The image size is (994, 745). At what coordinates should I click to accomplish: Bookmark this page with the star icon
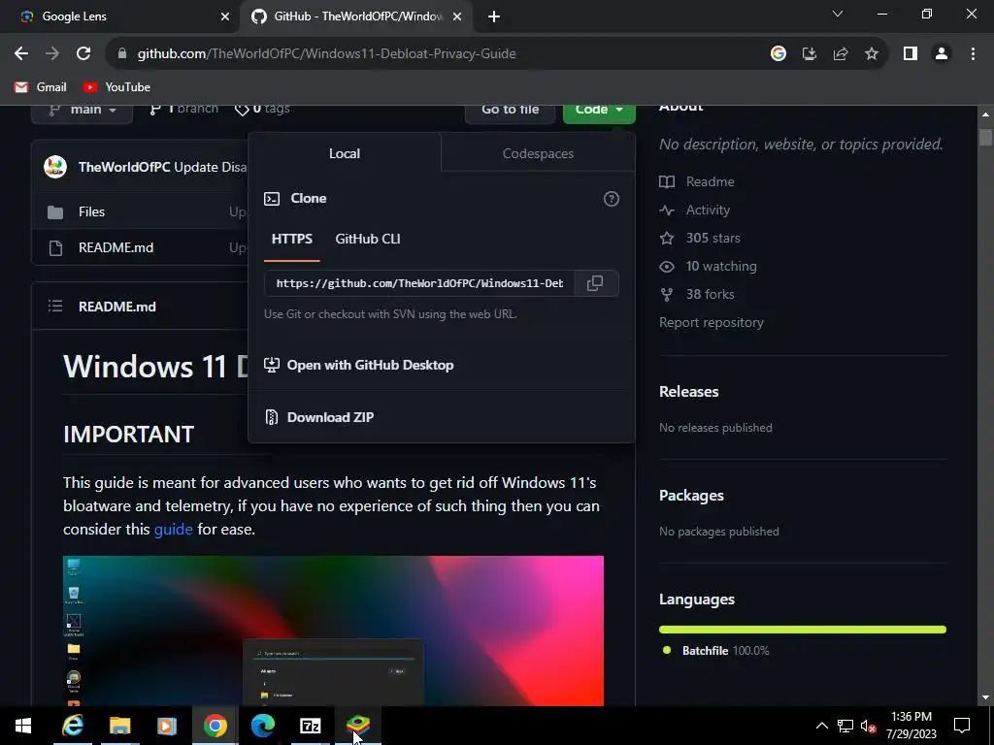pyautogui.click(x=872, y=54)
